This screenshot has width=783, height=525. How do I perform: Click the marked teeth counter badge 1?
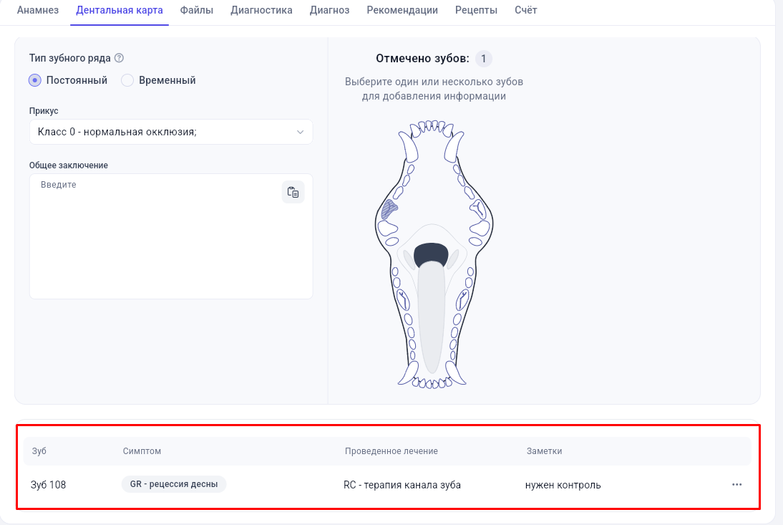coord(483,59)
